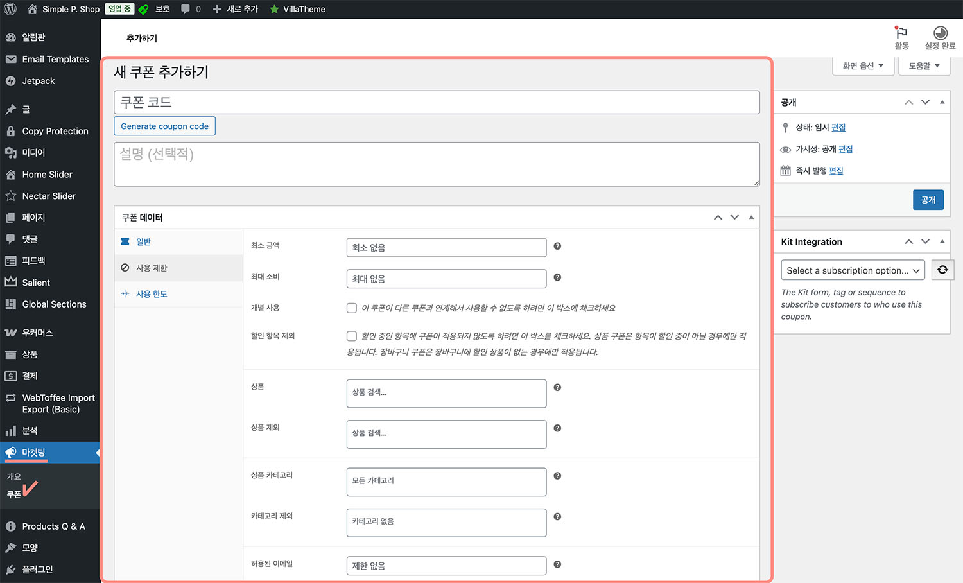Select the 사용 제한 tab
Screen dimensions: 963x583
178,268
